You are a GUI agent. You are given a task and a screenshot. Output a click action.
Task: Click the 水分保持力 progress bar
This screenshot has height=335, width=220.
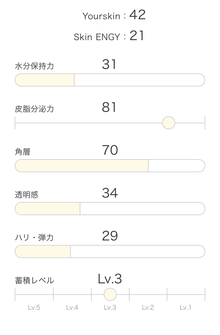tap(110, 80)
